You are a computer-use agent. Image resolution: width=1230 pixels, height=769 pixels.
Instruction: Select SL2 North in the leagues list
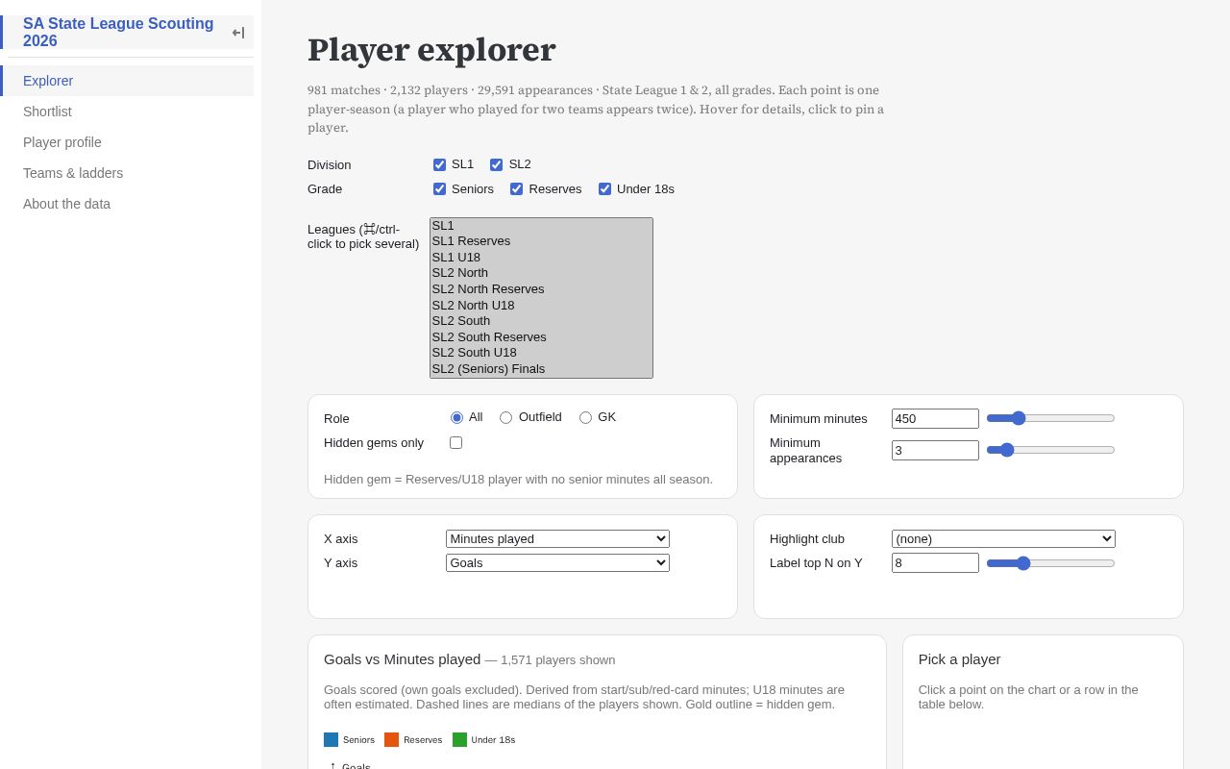pos(541,273)
